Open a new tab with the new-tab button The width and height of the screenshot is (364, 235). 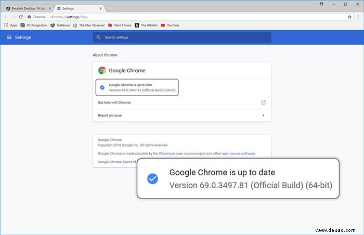point(110,9)
